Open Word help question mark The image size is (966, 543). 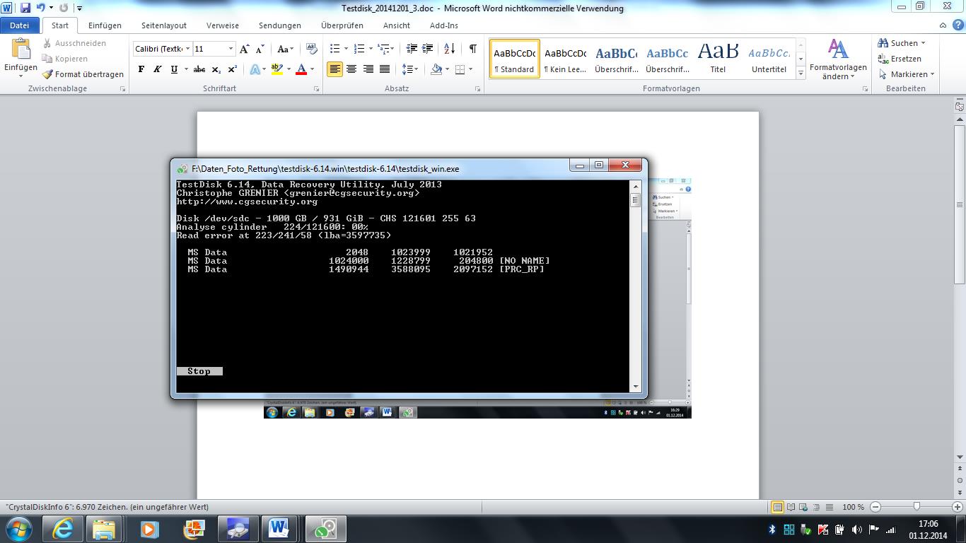[957, 25]
